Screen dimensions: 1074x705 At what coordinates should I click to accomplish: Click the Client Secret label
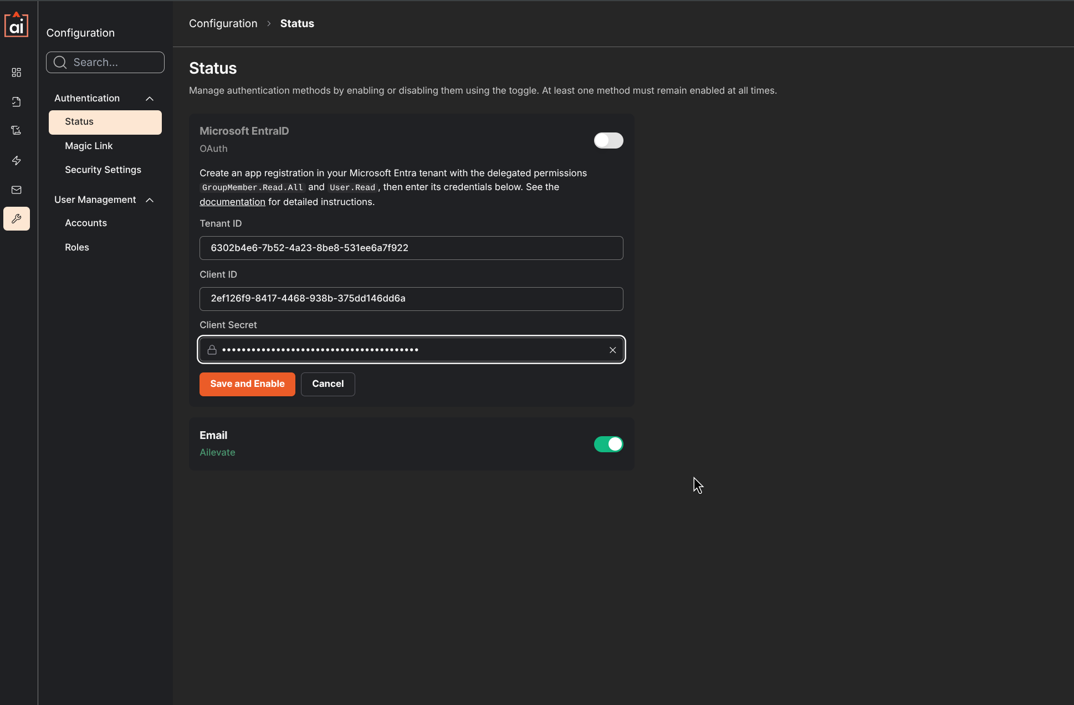228,325
